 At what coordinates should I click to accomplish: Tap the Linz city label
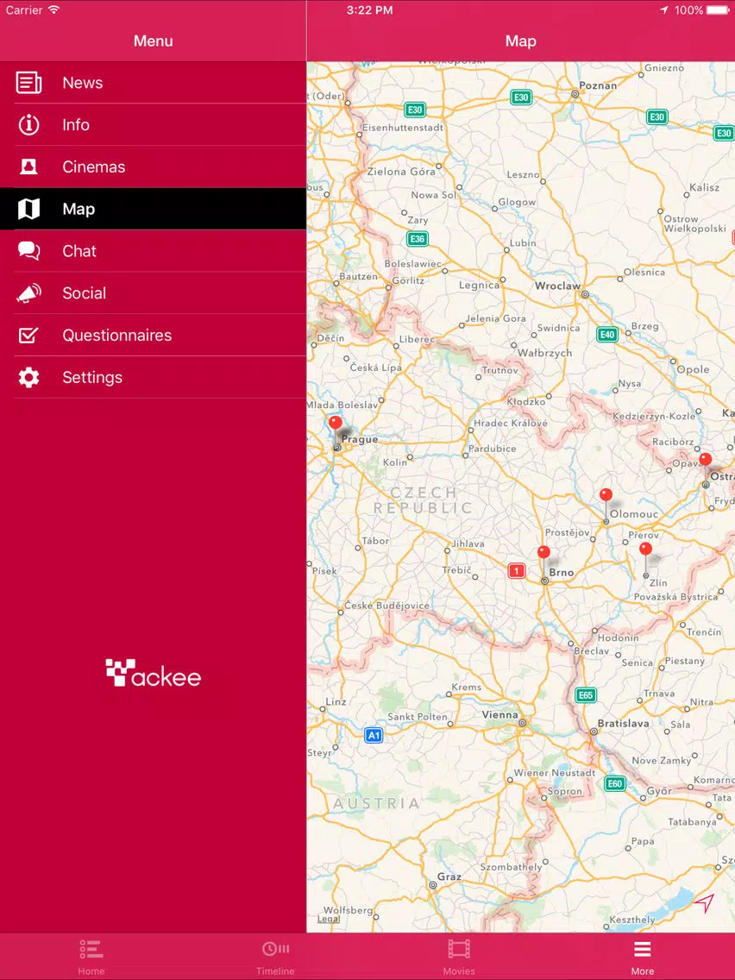(336, 701)
